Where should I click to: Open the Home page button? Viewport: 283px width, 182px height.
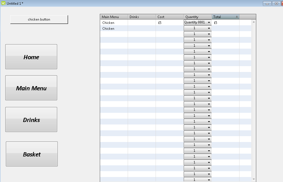[x=31, y=57]
